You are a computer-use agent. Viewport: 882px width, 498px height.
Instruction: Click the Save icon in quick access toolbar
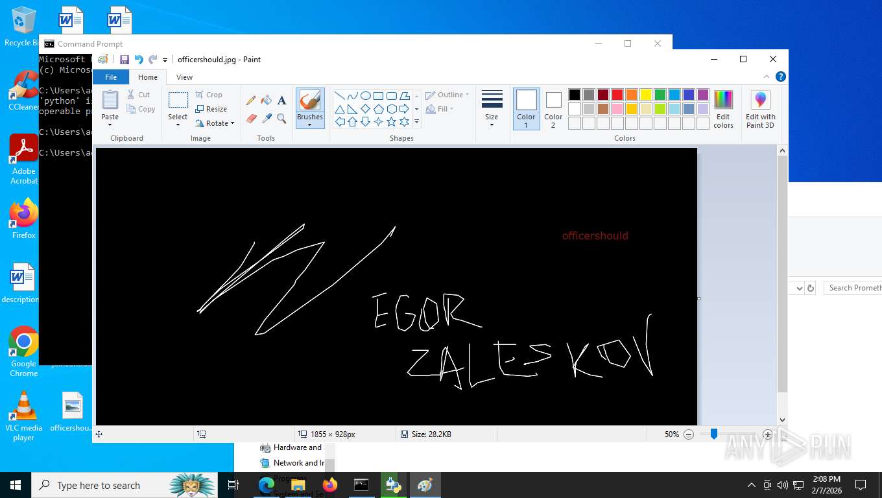click(125, 60)
